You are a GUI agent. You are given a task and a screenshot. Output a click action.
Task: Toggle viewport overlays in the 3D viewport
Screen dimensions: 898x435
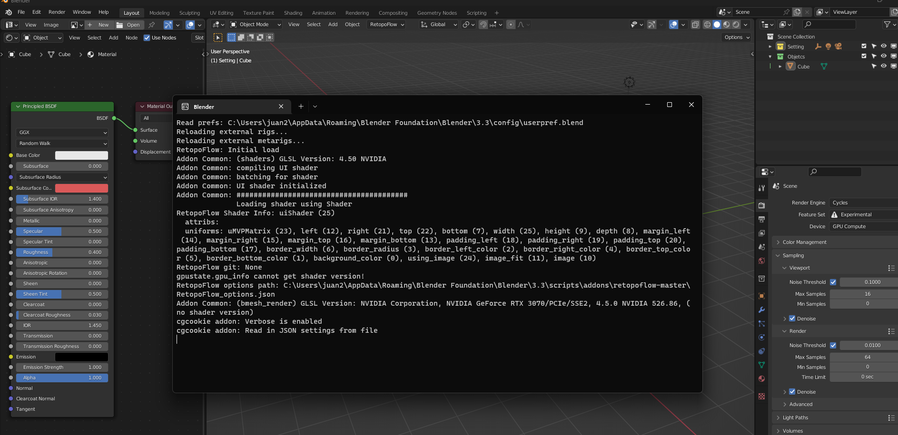(x=673, y=25)
